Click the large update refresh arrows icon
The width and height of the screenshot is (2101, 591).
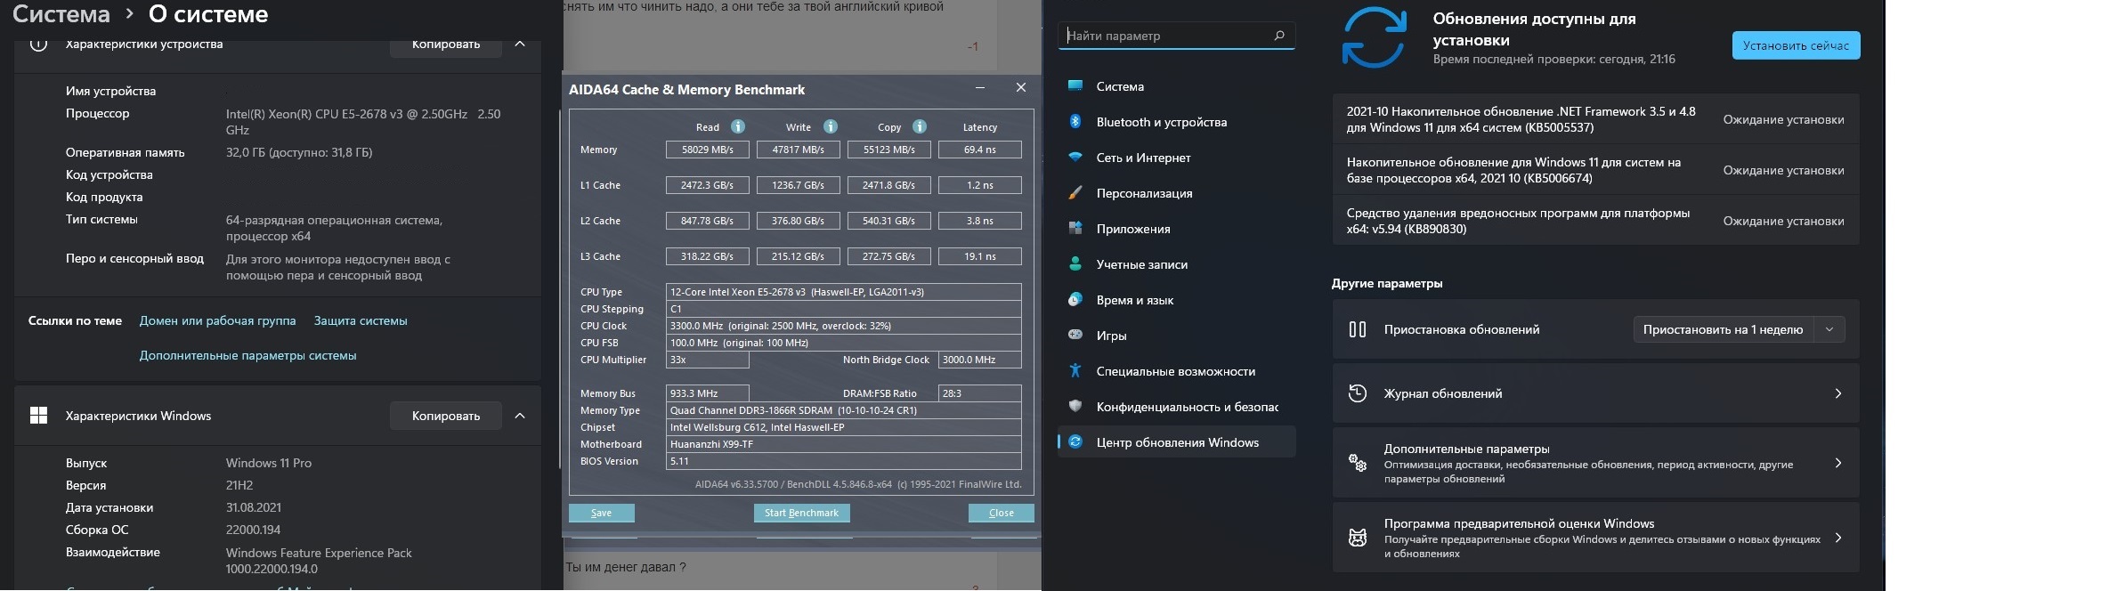(x=1375, y=37)
